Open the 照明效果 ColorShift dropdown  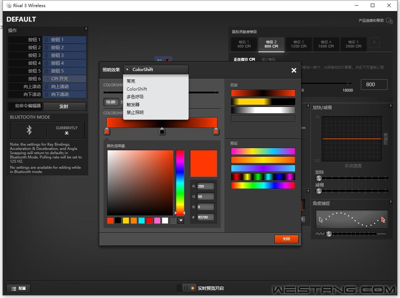click(156, 70)
